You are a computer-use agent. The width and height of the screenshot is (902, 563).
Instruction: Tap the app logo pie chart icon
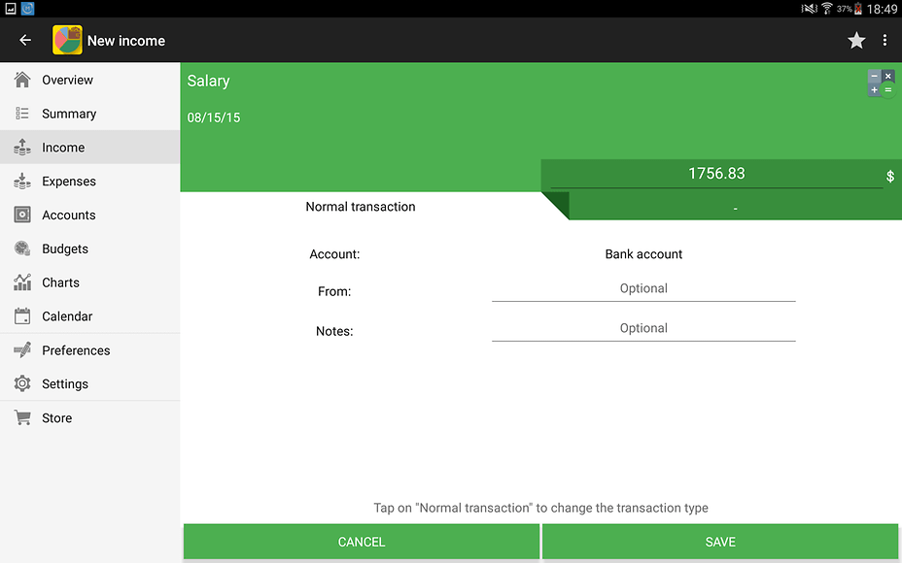[67, 40]
